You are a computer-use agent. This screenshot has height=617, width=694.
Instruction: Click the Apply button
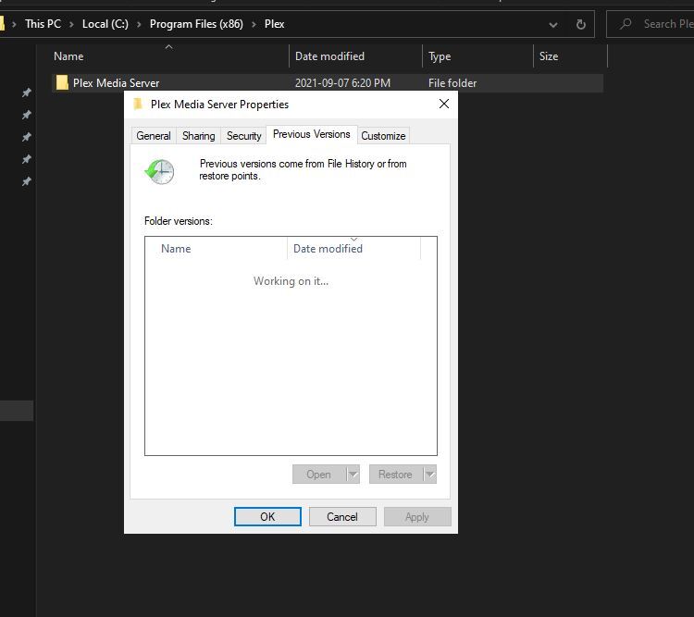417,516
